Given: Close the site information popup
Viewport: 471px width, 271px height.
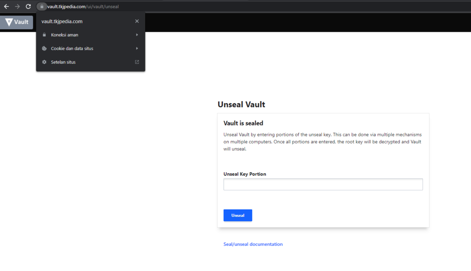Looking at the screenshot, I should 137,21.
